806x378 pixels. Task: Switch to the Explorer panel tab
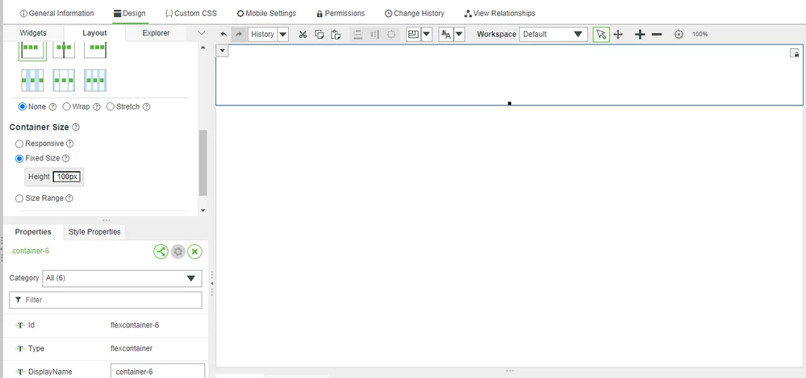tap(156, 33)
